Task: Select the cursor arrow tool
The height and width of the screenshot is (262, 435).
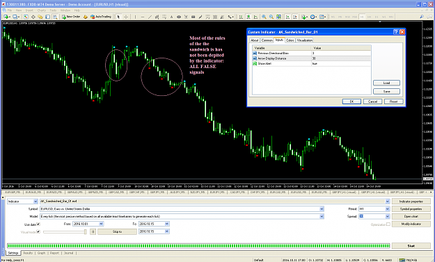Action: click(118, 17)
